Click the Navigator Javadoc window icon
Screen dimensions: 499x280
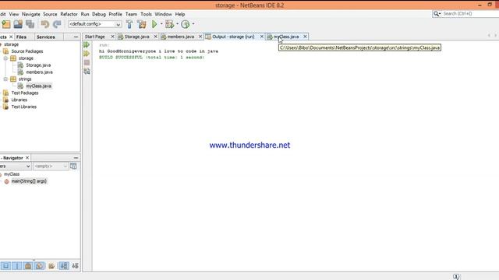click(x=73, y=166)
